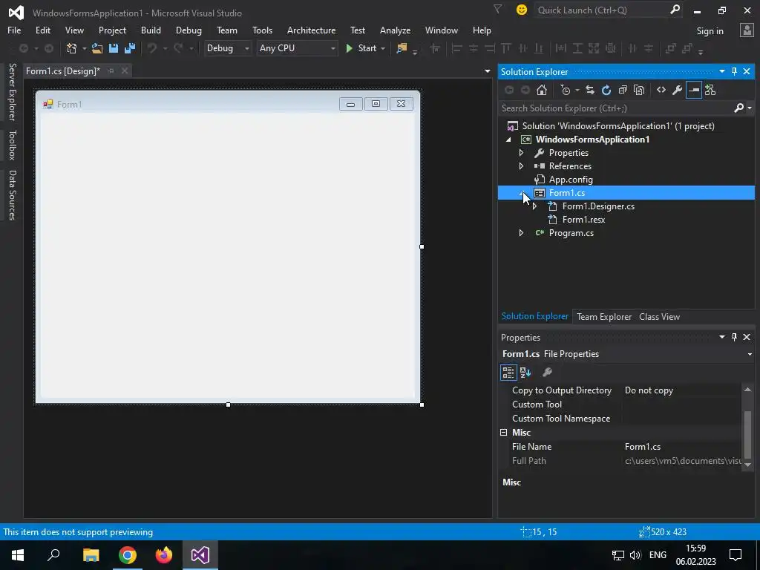This screenshot has width=760, height=570.
Task: Click the Open File folder icon in toolbar
Action: pos(97,48)
